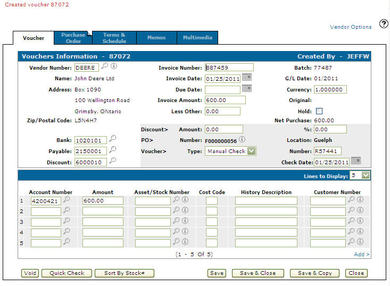390x286 pixels.
Task: Search vendor number with magnifier icon
Action: click(105, 66)
